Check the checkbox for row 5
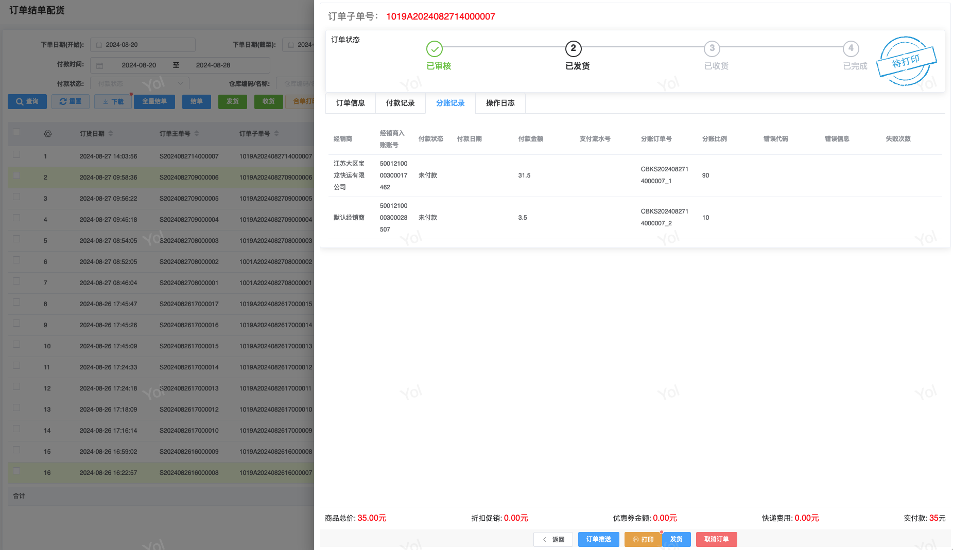 tap(16, 239)
